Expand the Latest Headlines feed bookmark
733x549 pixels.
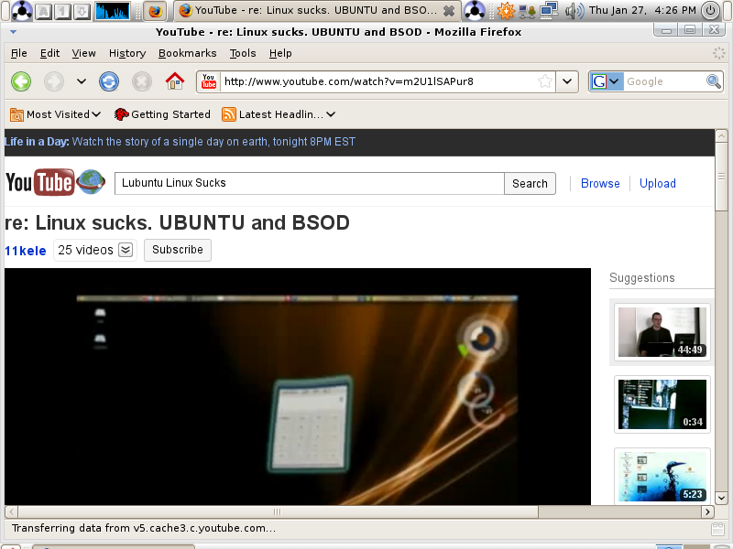(279, 114)
